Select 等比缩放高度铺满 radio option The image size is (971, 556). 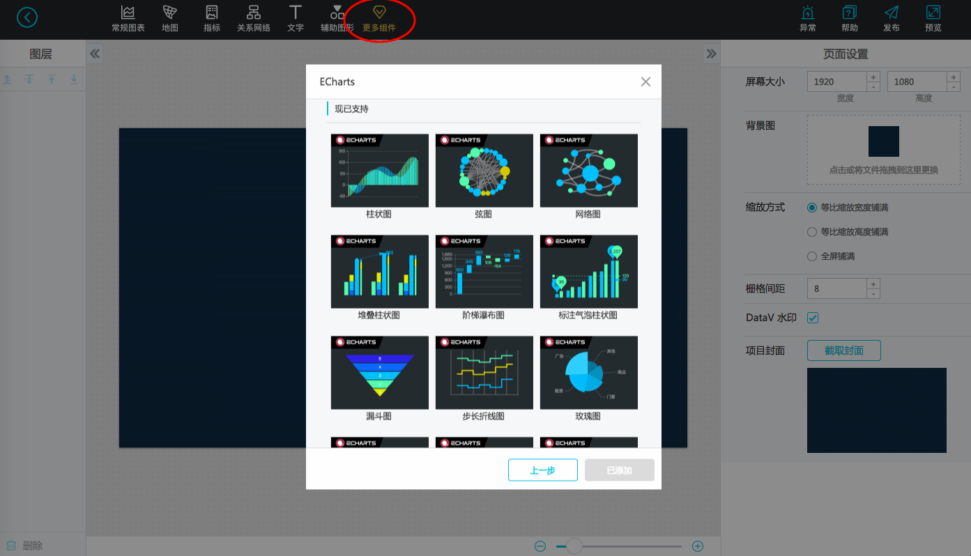[x=811, y=232]
